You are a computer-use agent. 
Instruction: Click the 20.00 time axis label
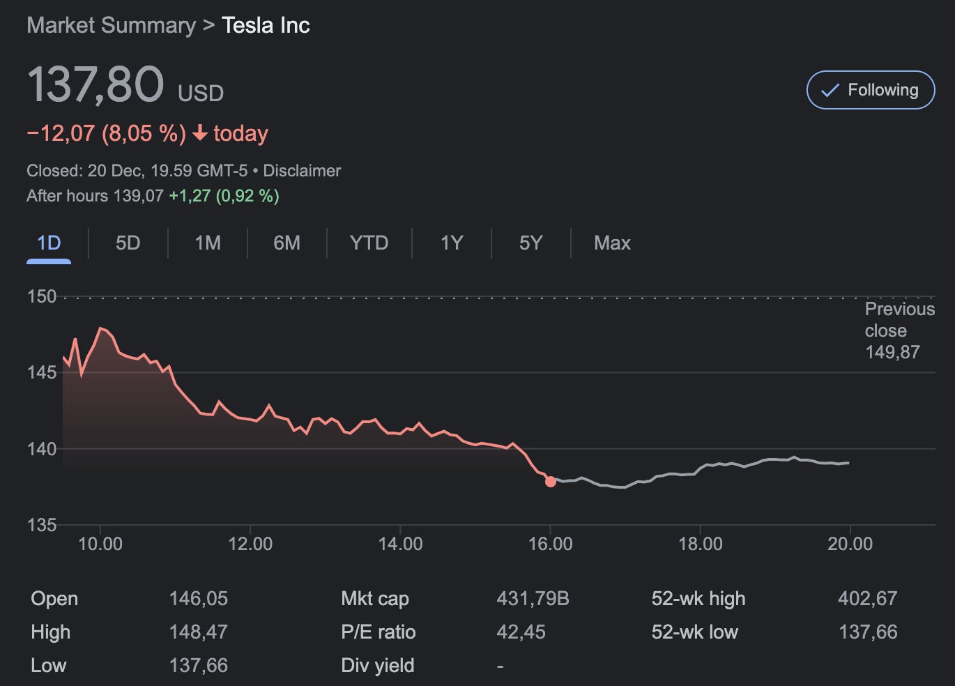[850, 544]
